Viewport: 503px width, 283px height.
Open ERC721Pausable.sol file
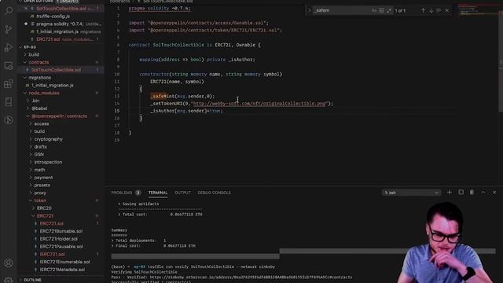coord(61,247)
